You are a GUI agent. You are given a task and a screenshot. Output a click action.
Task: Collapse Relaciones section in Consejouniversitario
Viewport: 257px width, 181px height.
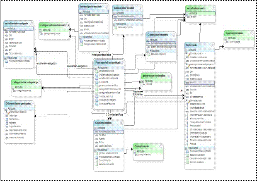(148, 50)
